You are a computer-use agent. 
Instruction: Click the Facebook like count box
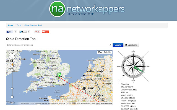[x=15, y=32]
